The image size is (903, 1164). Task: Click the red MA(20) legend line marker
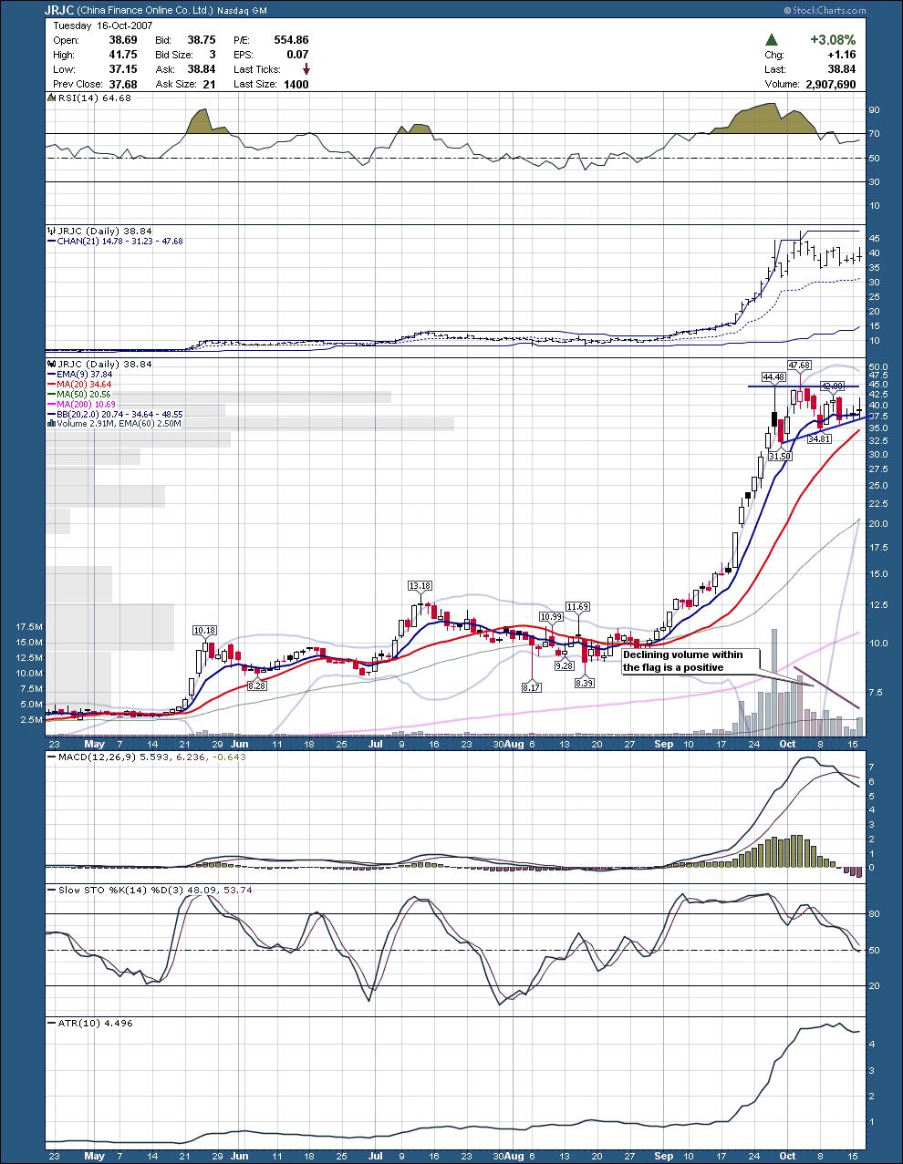tap(51, 384)
